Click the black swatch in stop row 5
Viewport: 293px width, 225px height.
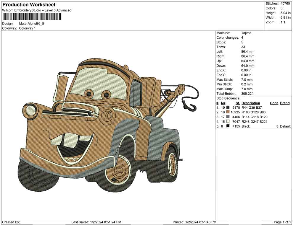228,126
